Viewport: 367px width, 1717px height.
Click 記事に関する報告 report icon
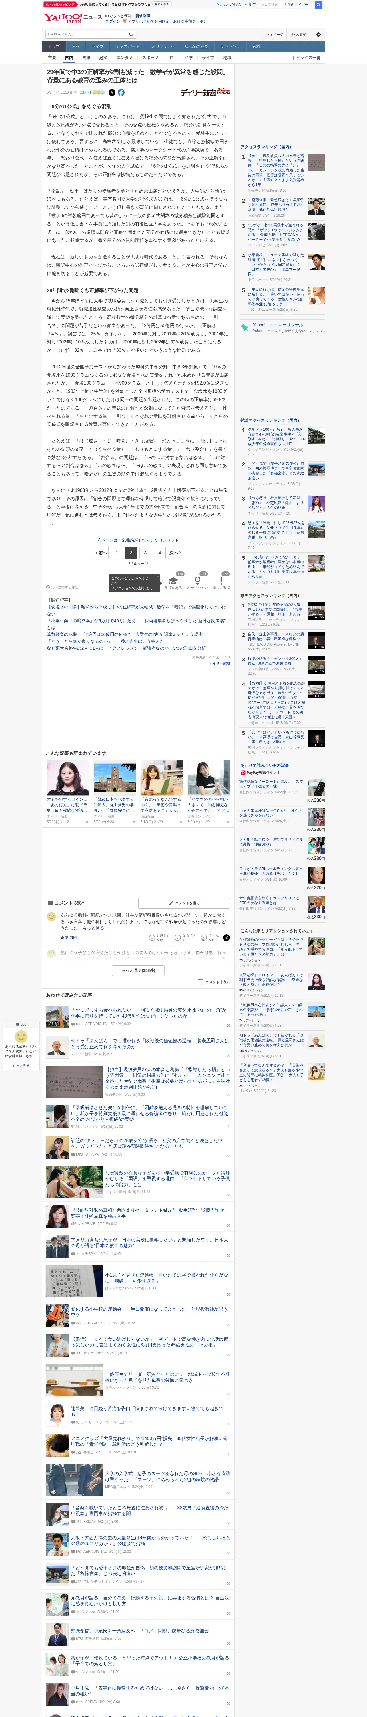tap(62, 587)
